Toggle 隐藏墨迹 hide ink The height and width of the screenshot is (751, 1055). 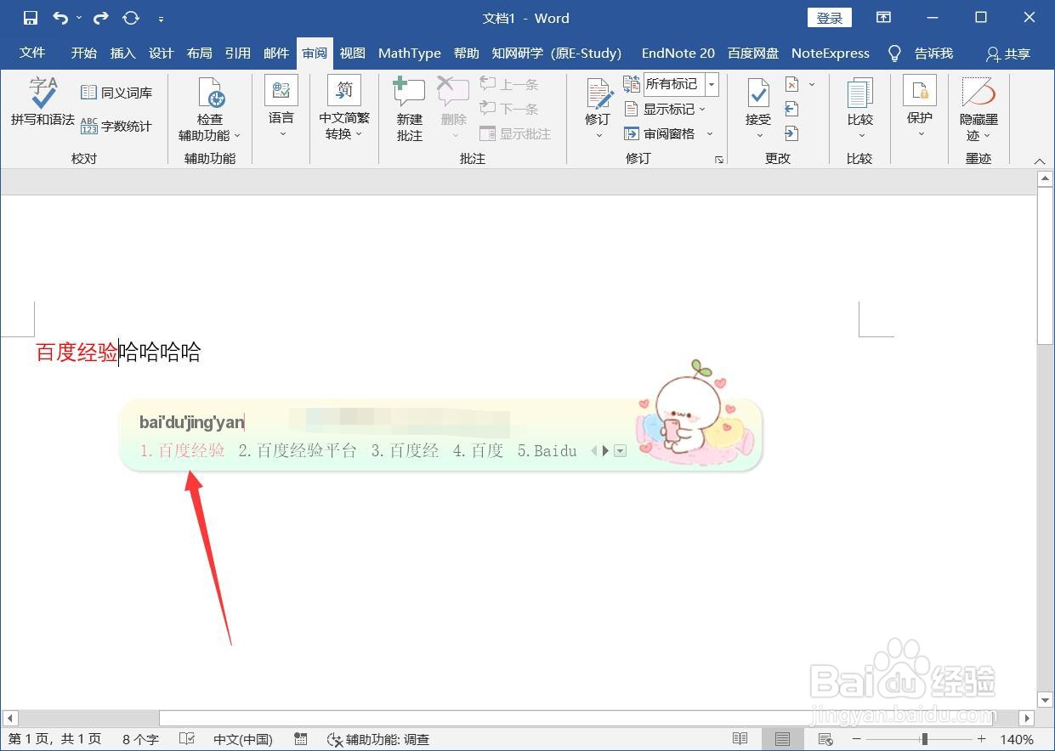(x=978, y=109)
